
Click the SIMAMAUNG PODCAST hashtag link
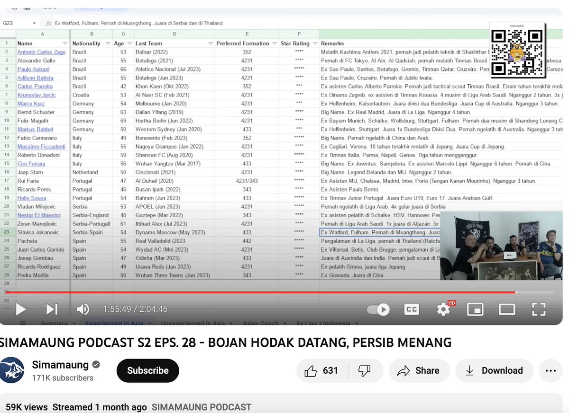(202, 407)
